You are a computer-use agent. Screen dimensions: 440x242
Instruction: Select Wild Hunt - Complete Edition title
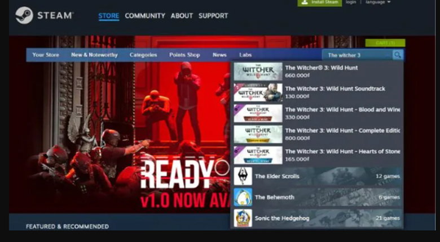click(x=342, y=131)
